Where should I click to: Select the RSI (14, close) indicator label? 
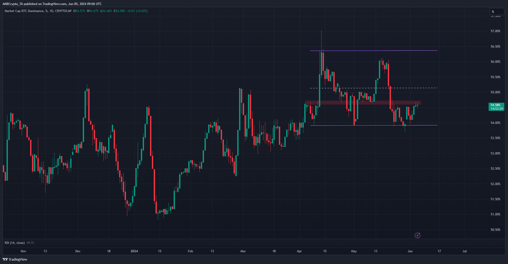(x=15, y=243)
